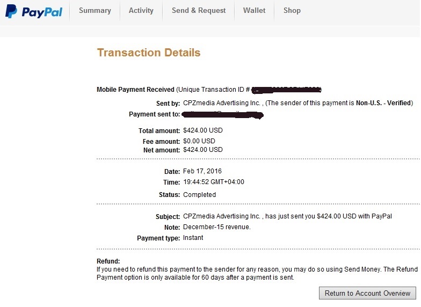421x307 pixels.
Task: Click the PayPal wordmark text
Action: [42, 12]
